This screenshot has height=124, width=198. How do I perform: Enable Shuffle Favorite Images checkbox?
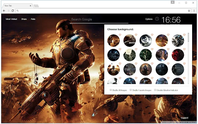click(131, 90)
